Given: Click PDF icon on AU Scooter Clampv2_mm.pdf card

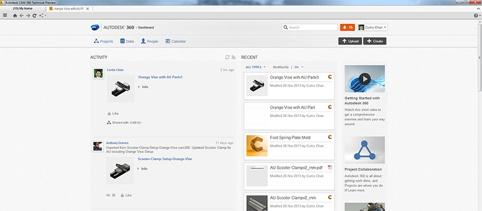Looking at the screenshot, I should tap(330, 167).
